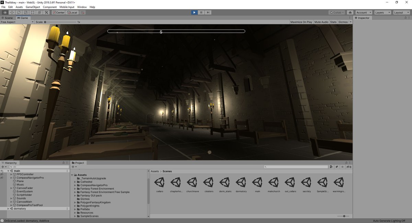Collapse the Assets folder tree
The height and width of the screenshot is (223, 412).
[72, 175]
